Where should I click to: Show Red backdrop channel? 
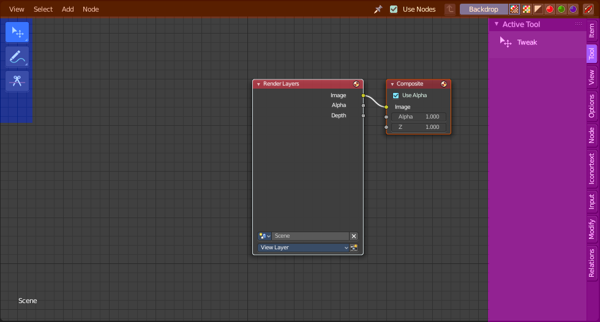tap(550, 9)
